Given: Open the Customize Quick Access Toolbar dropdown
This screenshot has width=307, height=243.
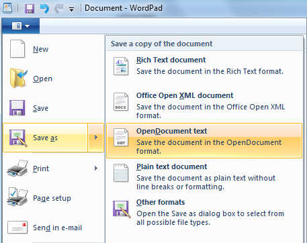Looking at the screenshot, I should pyautogui.click(x=71, y=9).
